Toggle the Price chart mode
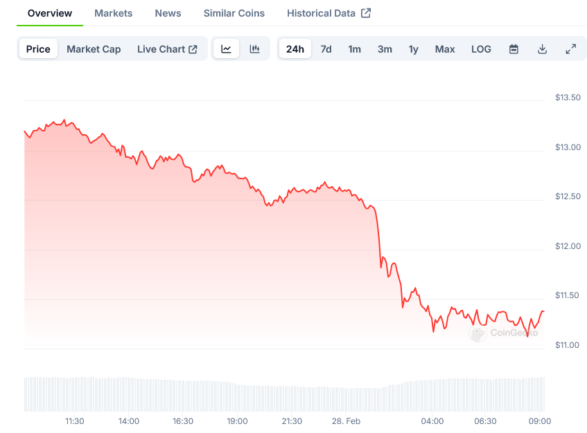Viewport: 587px width, 433px height. (x=38, y=49)
